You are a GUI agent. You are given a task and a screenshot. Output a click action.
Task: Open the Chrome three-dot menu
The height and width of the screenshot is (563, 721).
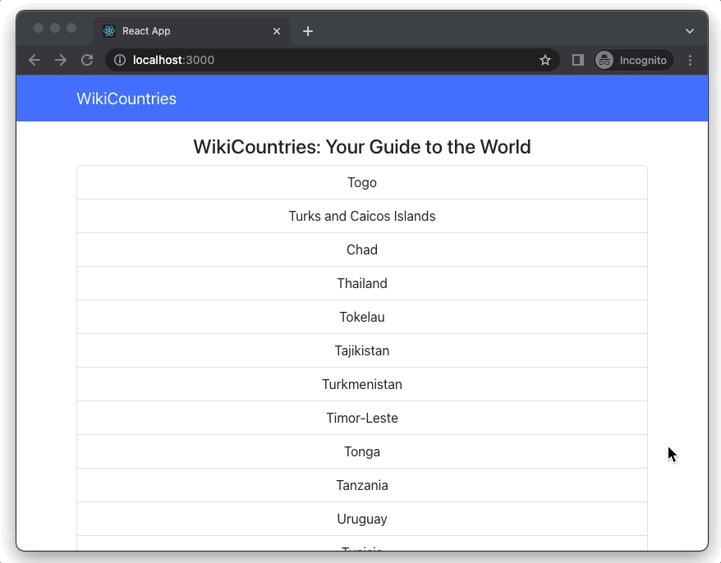pyautogui.click(x=691, y=59)
